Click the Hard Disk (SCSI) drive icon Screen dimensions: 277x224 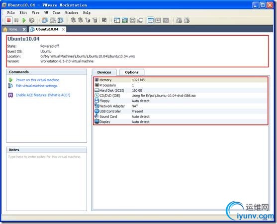tap(97, 90)
